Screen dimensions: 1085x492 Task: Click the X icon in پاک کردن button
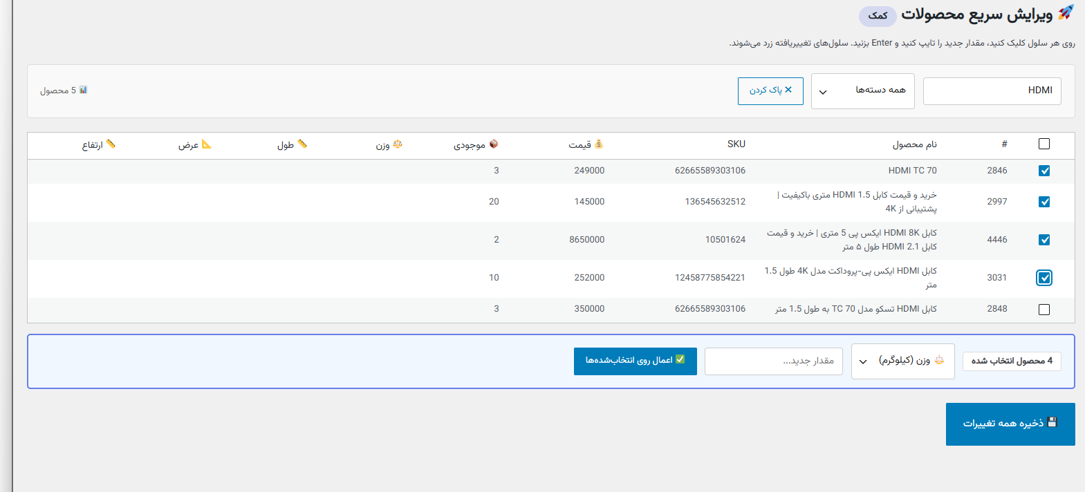788,90
